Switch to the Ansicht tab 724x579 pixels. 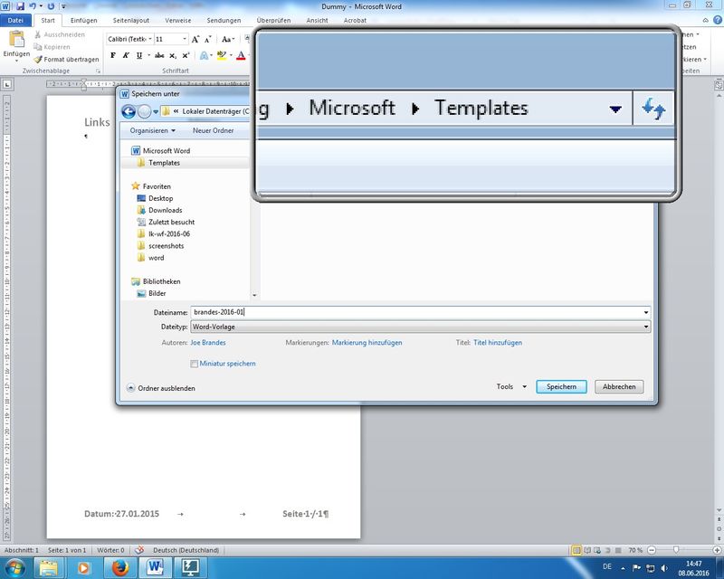[317, 20]
